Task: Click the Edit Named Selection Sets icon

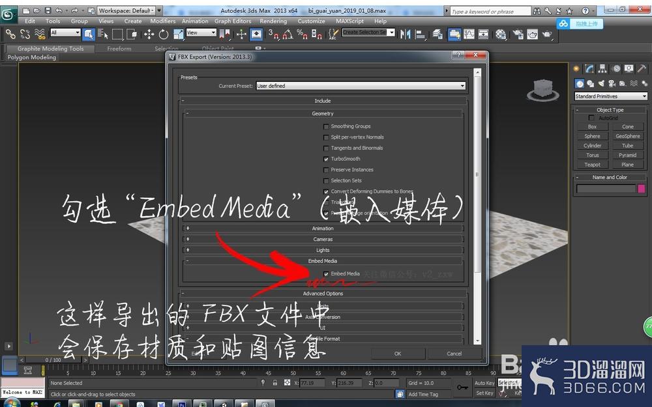Action: [333, 34]
